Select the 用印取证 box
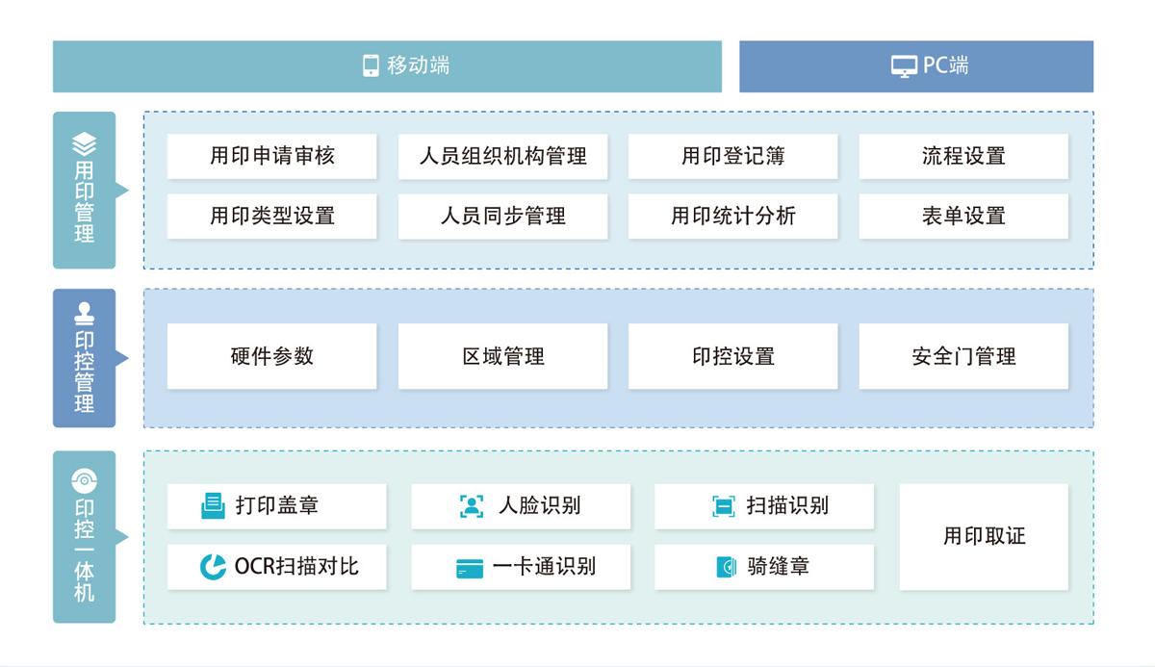1155x667 pixels. (x=984, y=537)
